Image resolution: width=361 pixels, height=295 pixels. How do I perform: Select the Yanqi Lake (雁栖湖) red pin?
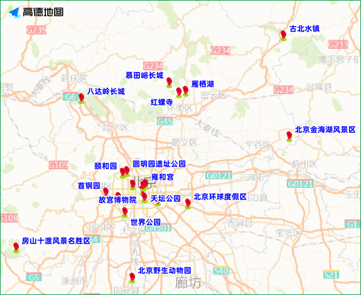[185, 90]
